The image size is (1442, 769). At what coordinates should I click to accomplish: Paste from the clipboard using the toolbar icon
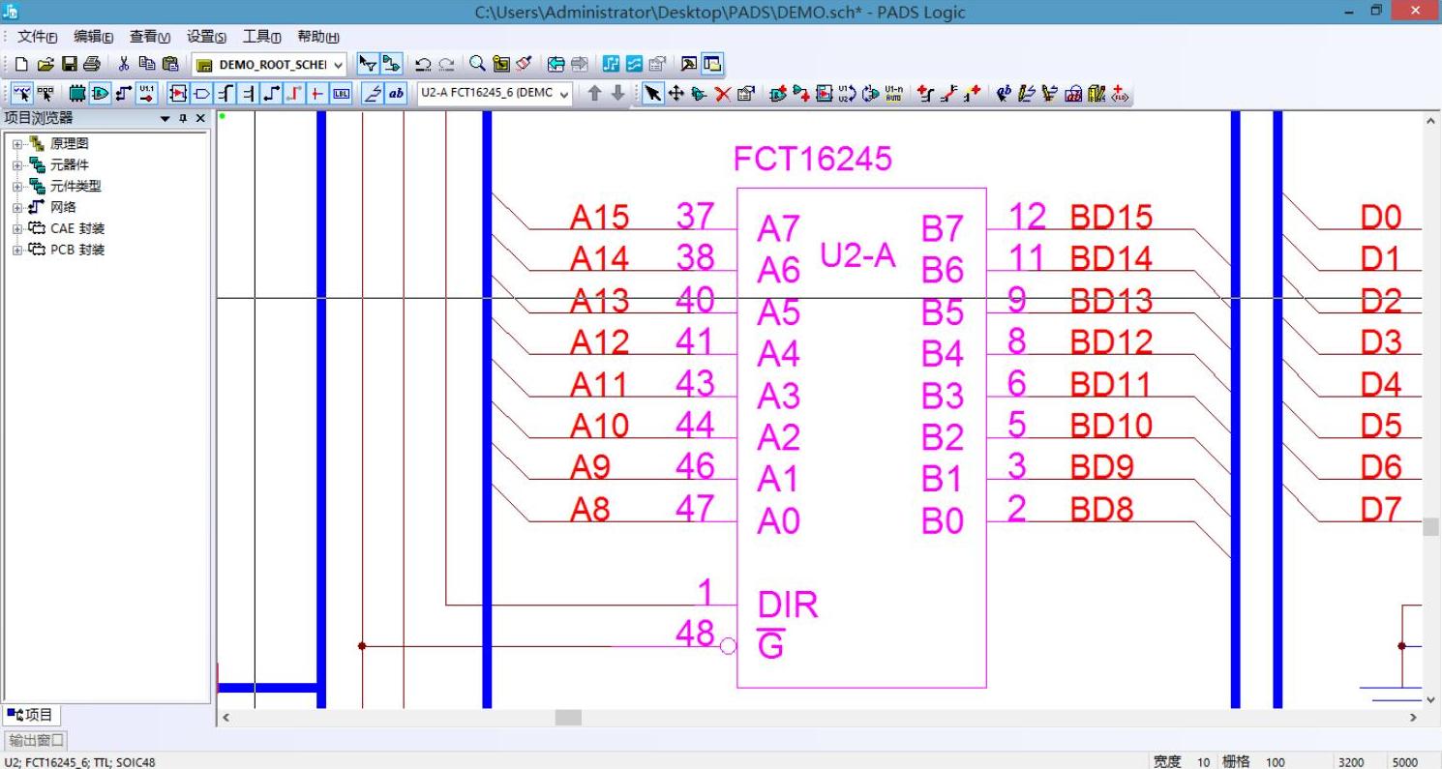click(x=170, y=64)
